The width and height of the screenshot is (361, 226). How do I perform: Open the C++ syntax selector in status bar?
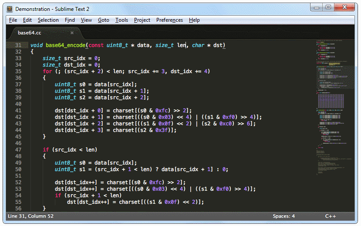click(x=330, y=216)
